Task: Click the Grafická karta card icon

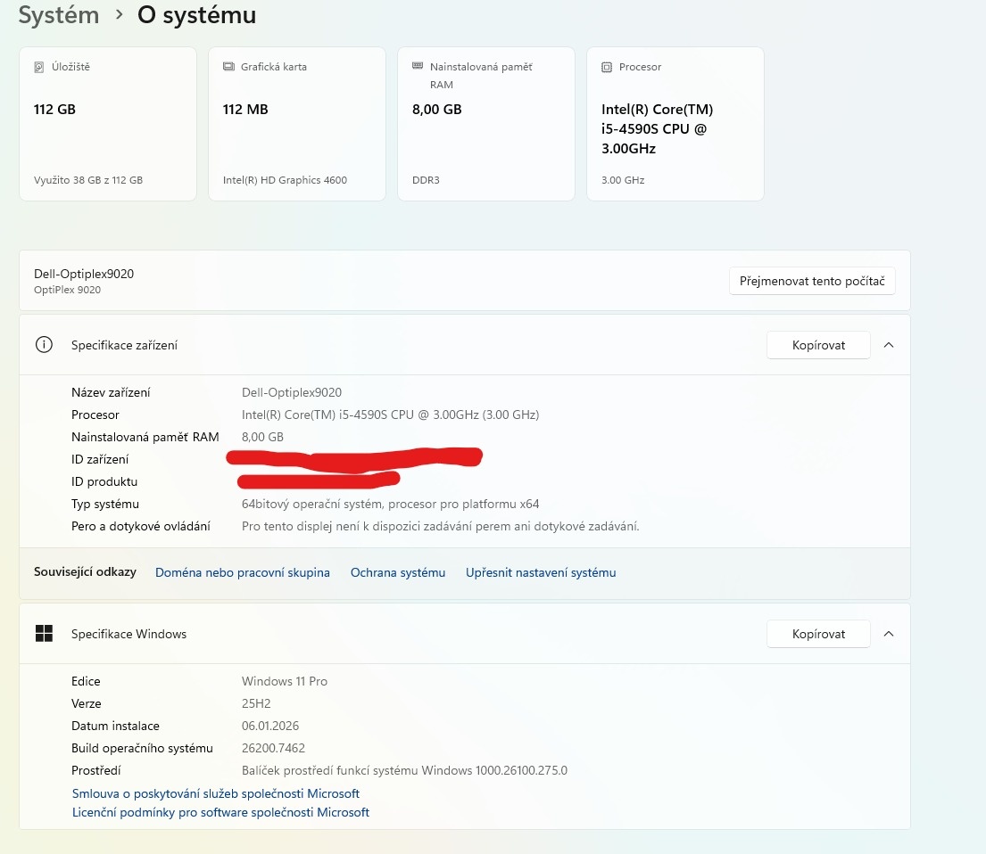Action: (228, 67)
